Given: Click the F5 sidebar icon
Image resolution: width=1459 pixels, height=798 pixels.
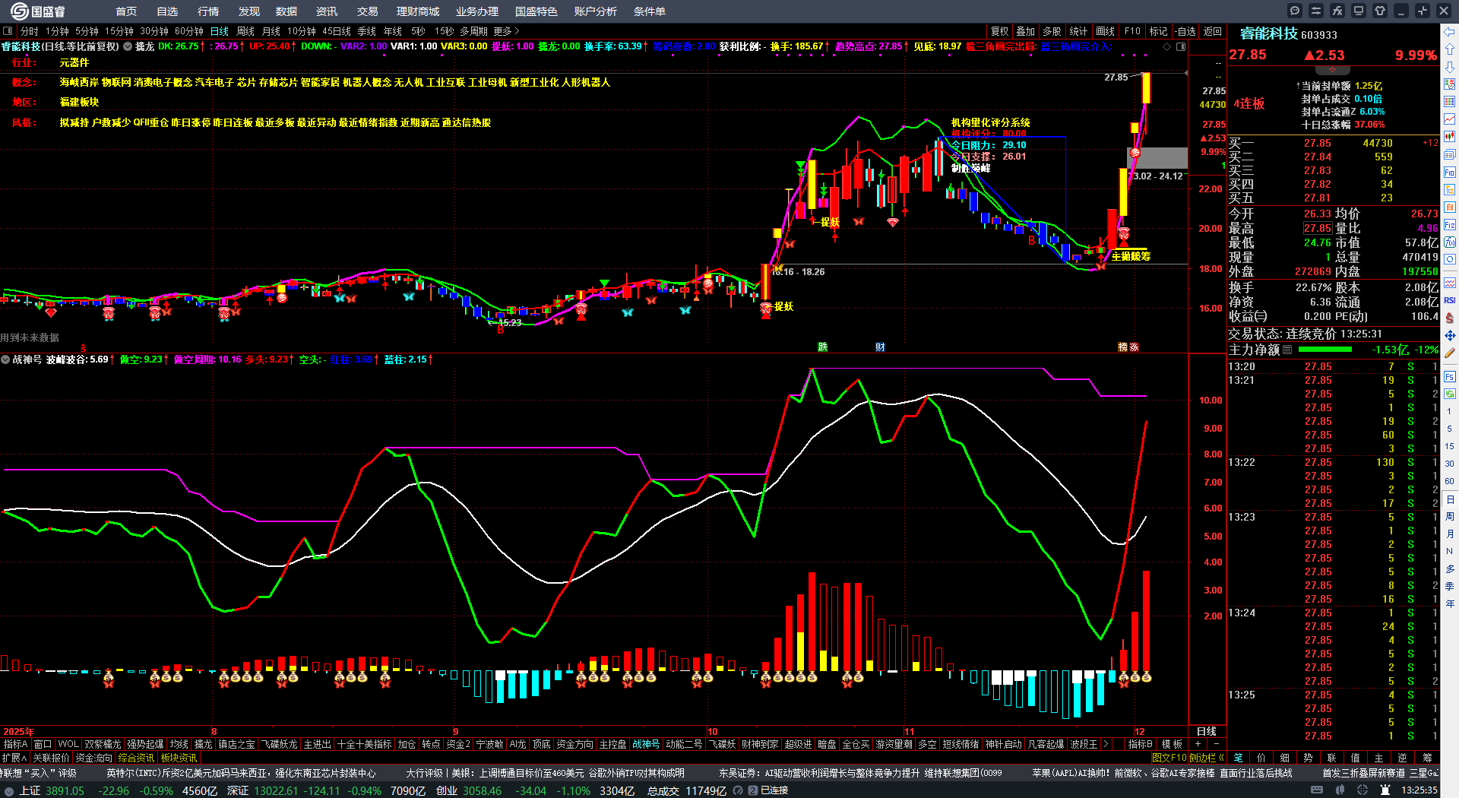Looking at the screenshot, I should pos(1450,376).
